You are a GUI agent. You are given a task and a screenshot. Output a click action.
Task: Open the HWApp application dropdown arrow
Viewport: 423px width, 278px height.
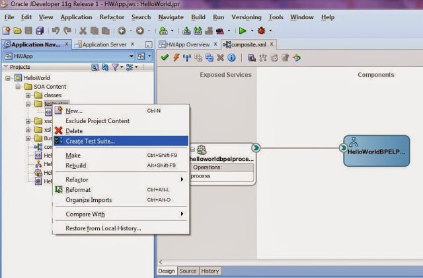point(131,56)
